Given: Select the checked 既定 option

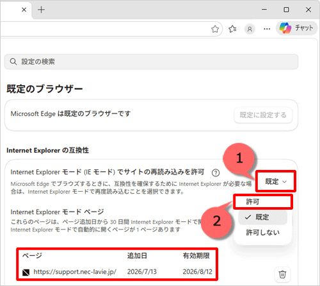Looking at the screenshot, I should coord(263,217).
